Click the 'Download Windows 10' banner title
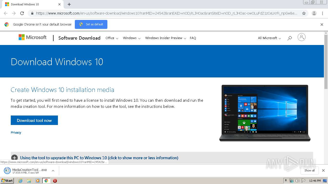Image resolution: width=328 pixels, height=184 pixels. point(57,62)
